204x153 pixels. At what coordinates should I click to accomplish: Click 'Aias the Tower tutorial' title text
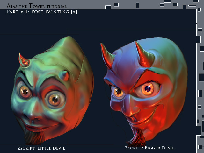point(37,6)
